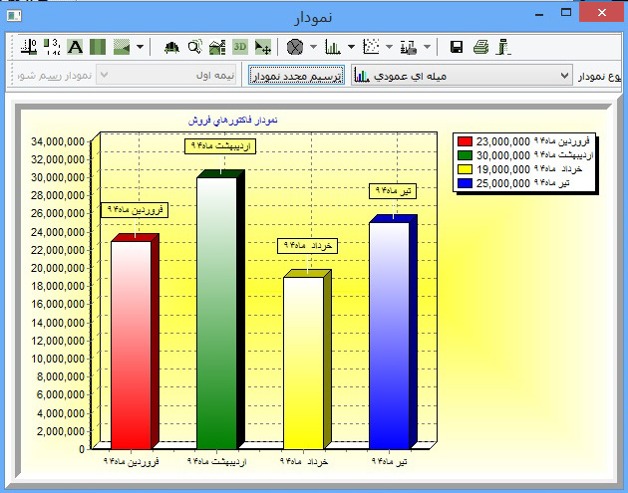Click the binoculars icon in the toolbar
This screenshot has height=493, width=628.
(x=171, y=47)
